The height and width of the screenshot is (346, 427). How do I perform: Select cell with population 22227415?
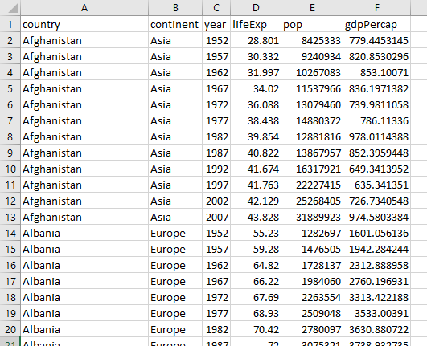click(x=312, y=185)
